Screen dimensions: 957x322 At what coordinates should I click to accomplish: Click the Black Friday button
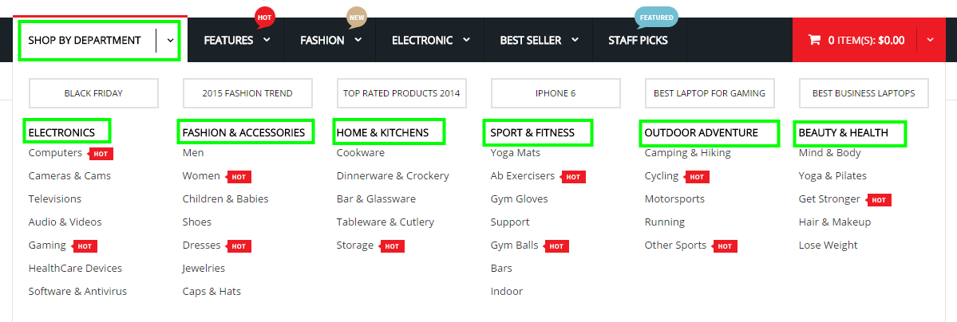tap(93, 93)
